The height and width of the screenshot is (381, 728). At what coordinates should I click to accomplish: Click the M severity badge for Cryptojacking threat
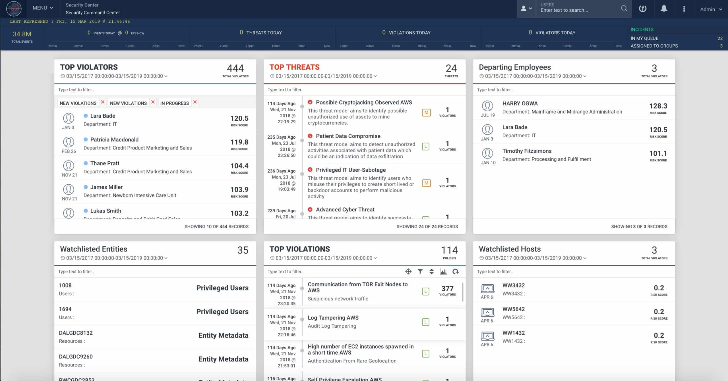tap(426, 113)
